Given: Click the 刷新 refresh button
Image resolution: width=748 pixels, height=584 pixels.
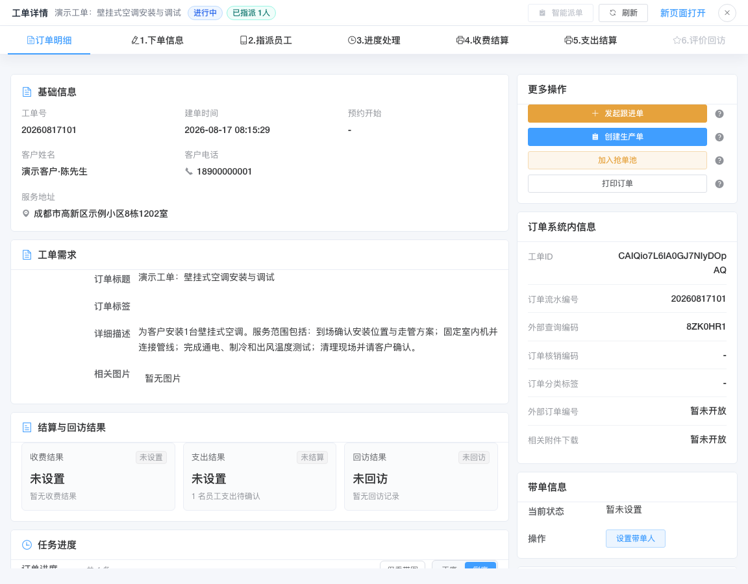Looking at the screenshot, I should pos(623,13).
